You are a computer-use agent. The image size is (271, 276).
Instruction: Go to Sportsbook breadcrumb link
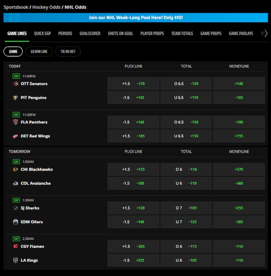(x=16, y=7)
